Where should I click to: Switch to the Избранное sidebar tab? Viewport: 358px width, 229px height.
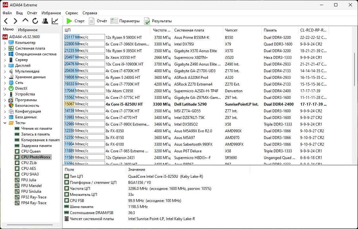point(28,30)
